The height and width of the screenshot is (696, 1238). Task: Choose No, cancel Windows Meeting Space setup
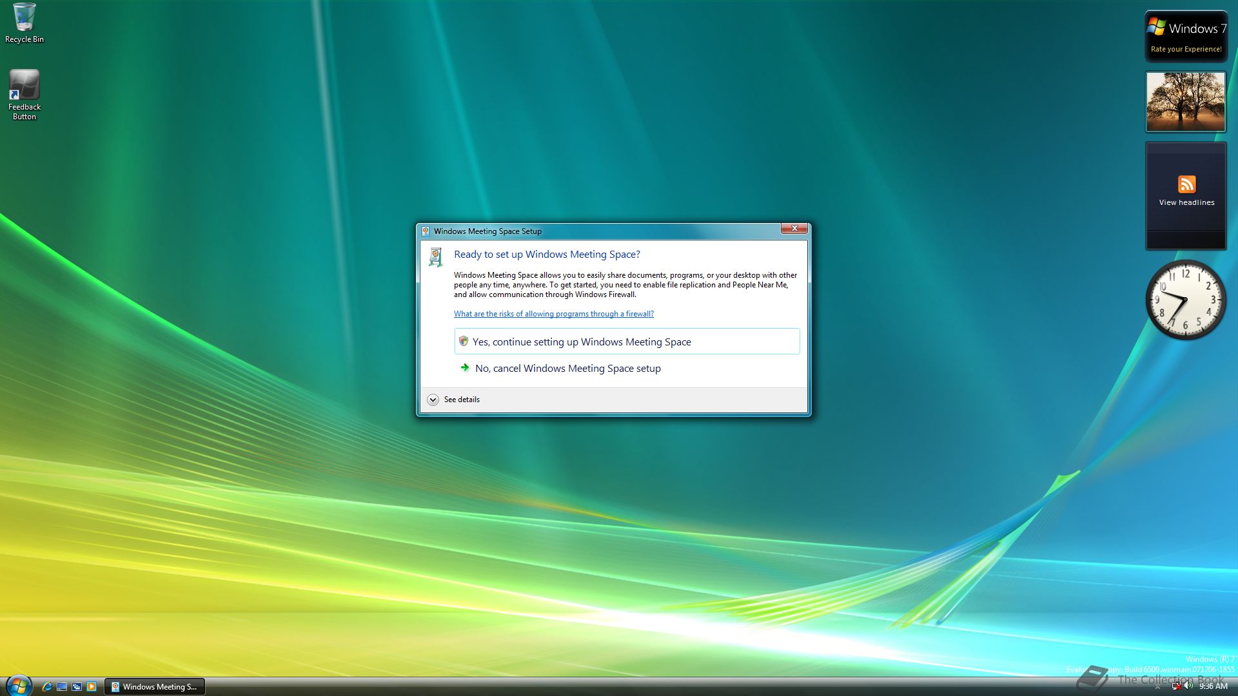coord(627,369)
